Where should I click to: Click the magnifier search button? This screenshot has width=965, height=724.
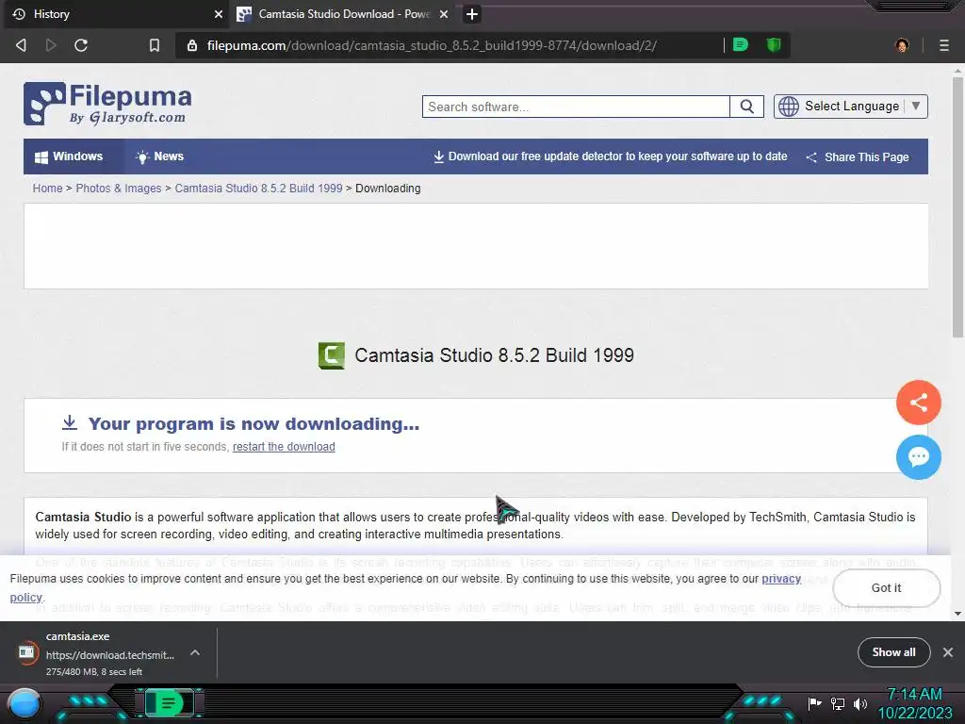click(746, 107)
